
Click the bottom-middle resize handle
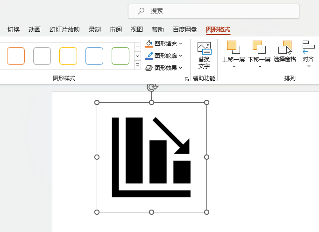pos(152,212)
